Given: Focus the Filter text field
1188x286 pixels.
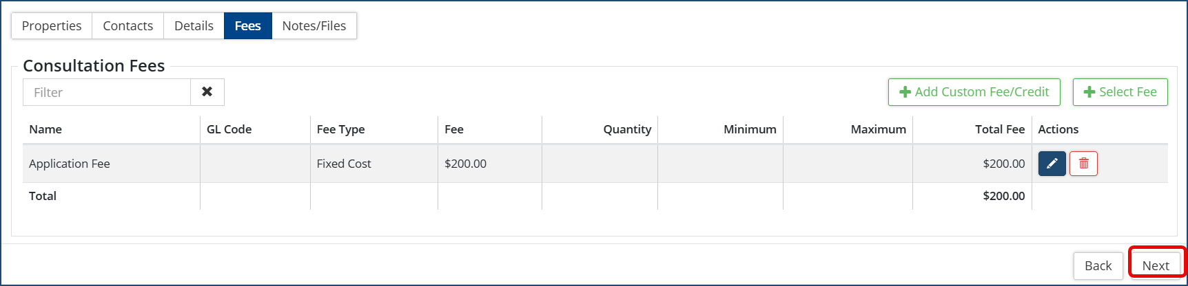Looking at the screenshot, I should coord(107,92).
